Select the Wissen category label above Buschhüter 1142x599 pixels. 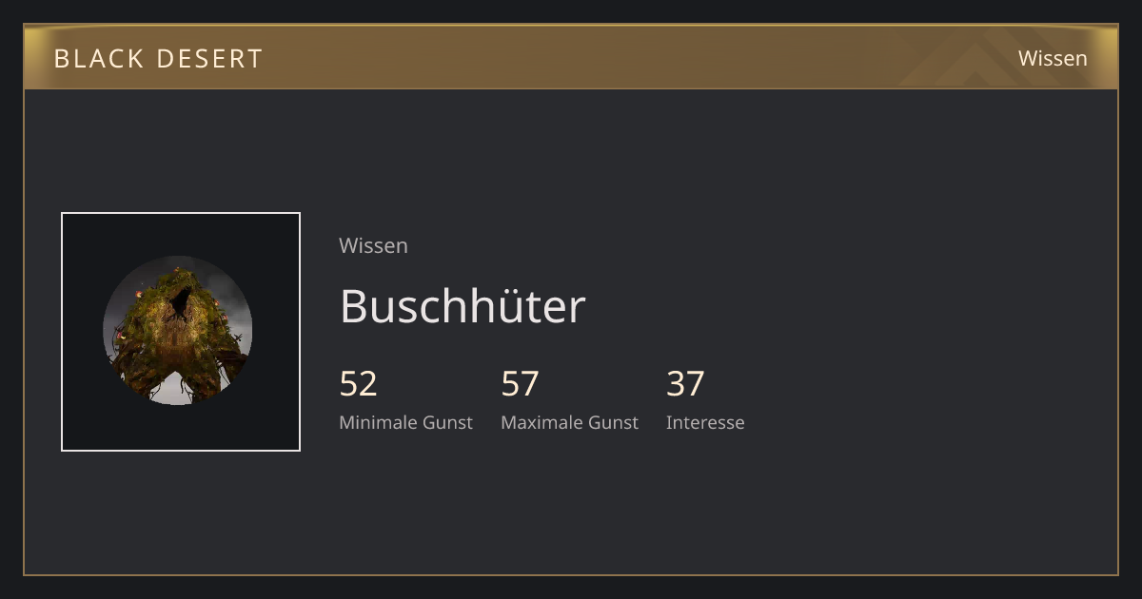coord(373,245)
